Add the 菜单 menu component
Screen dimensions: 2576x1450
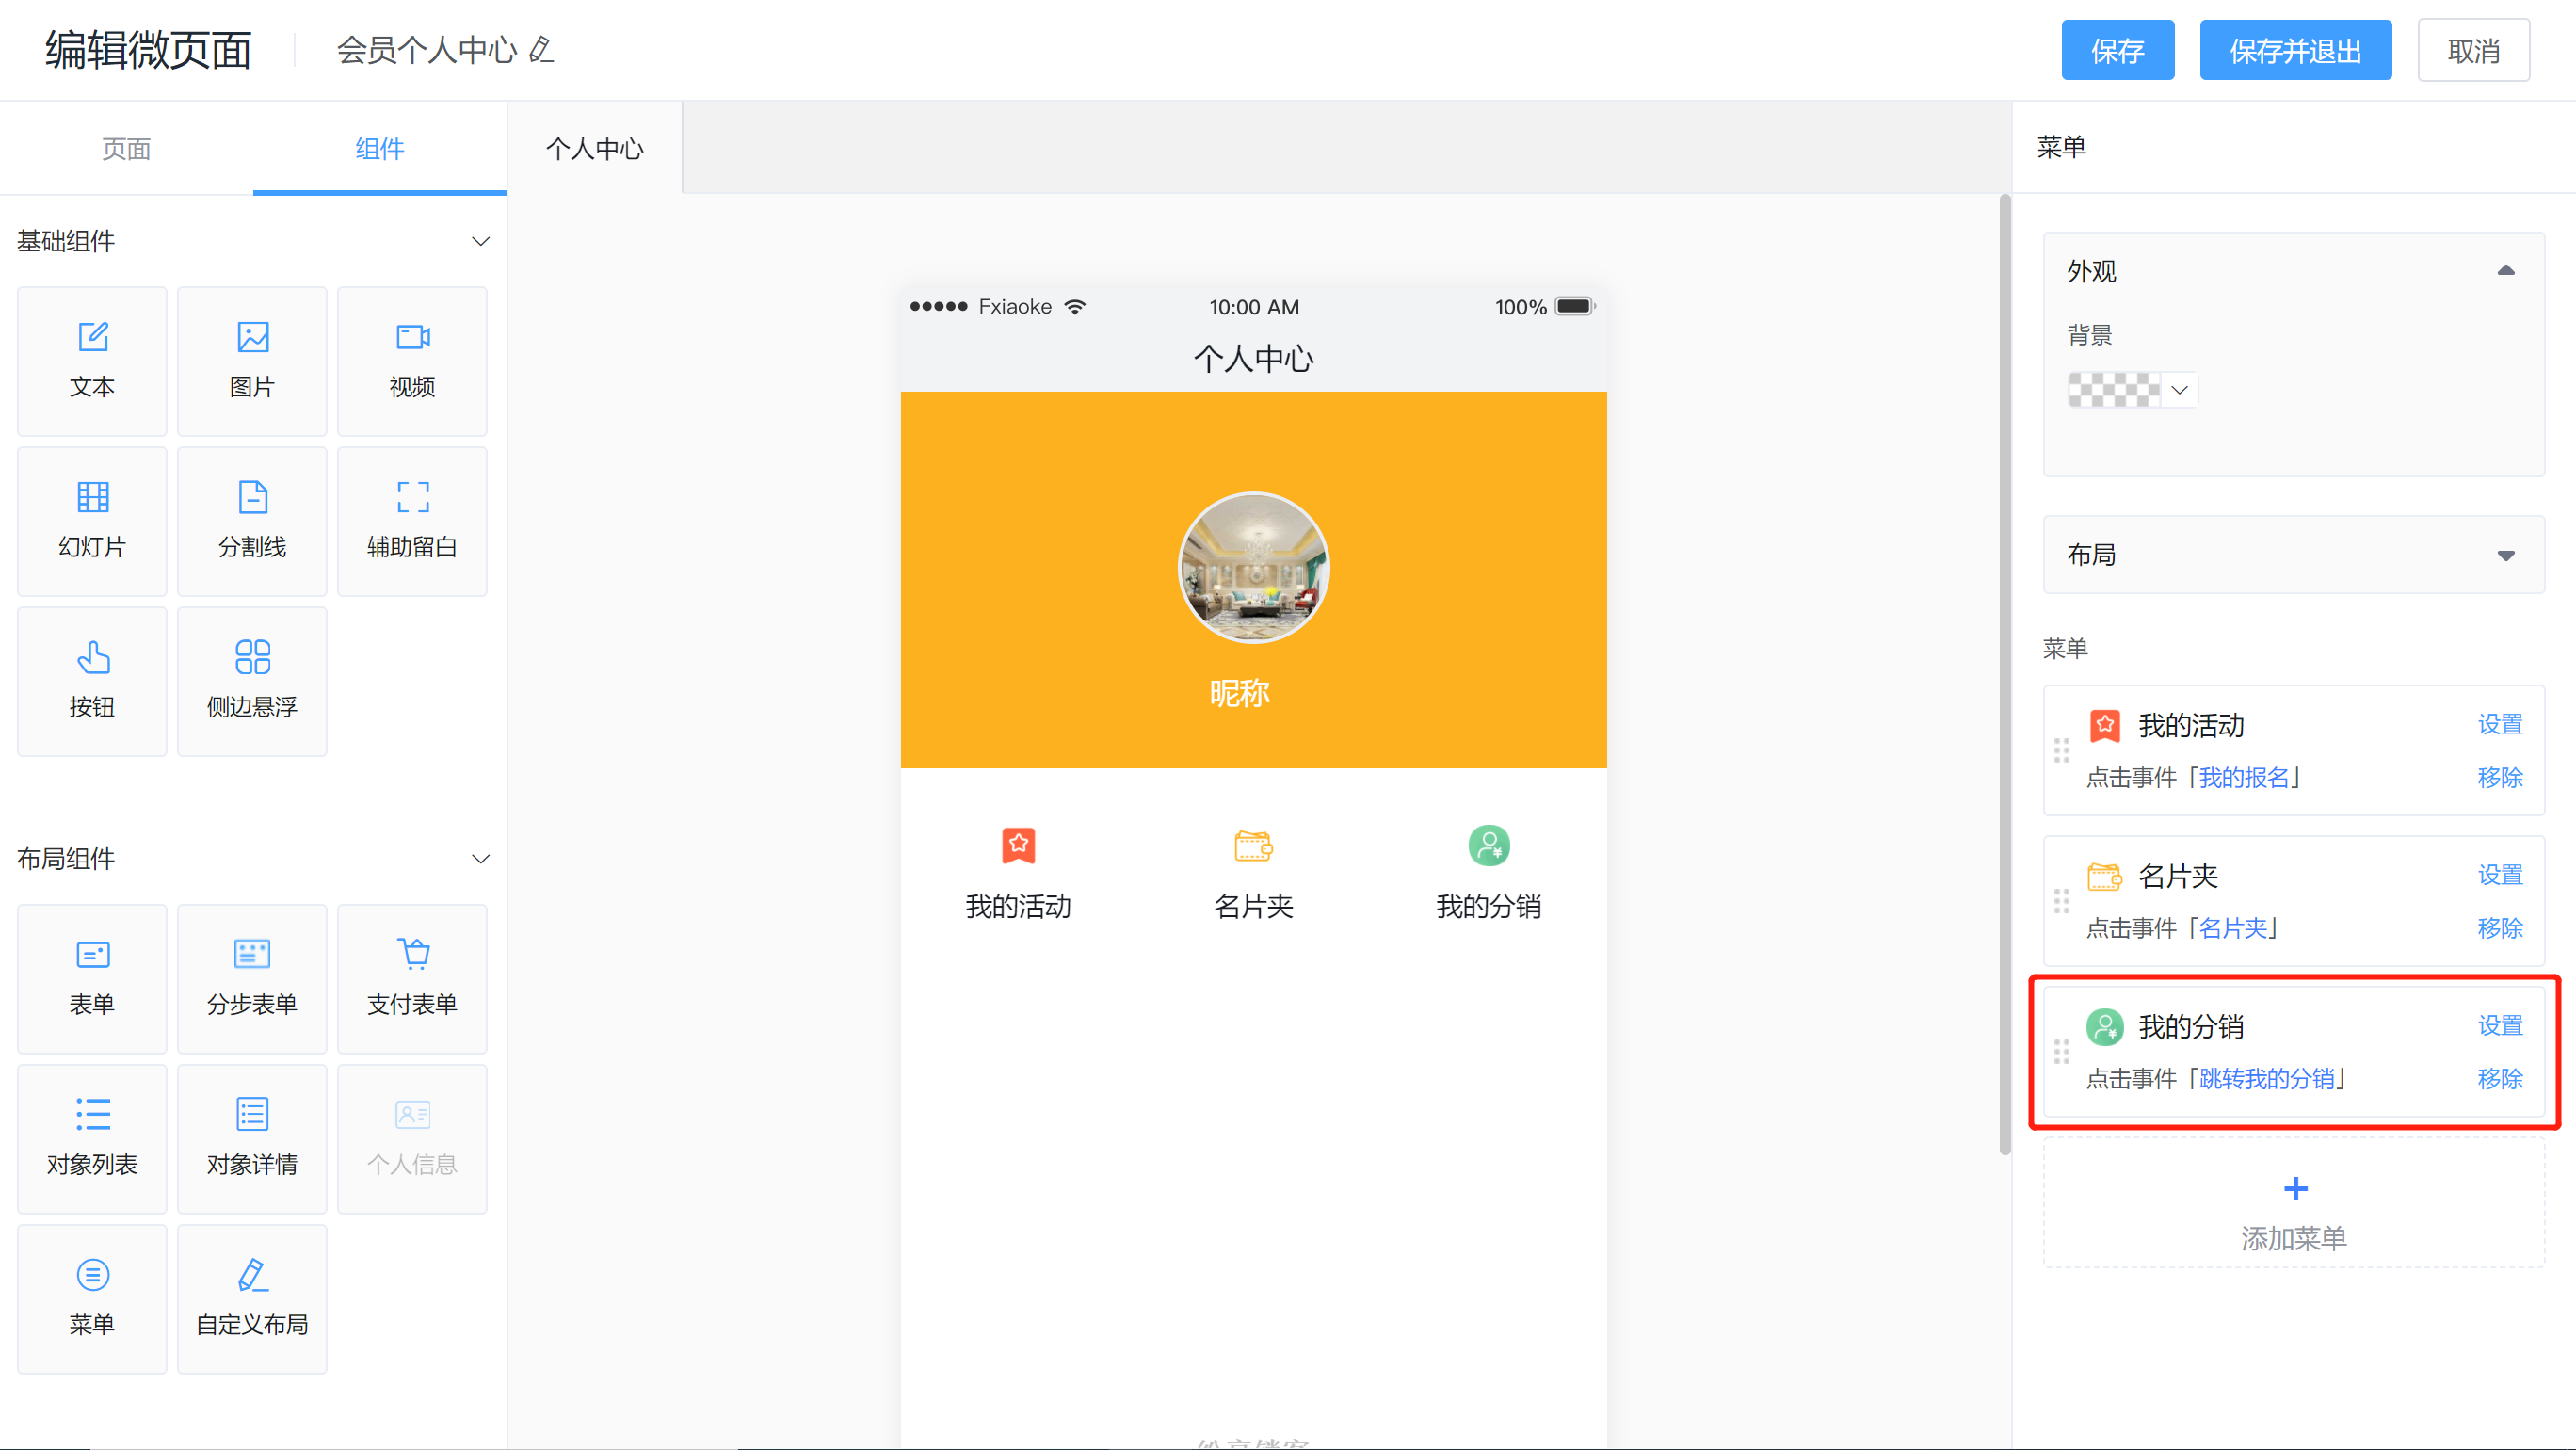click(x=92, y=1299)
